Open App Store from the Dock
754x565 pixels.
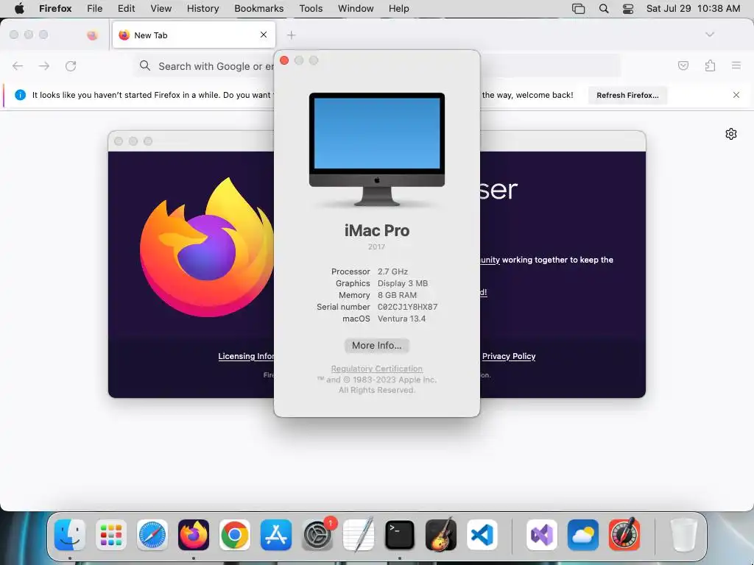click(x=276, y=535)
